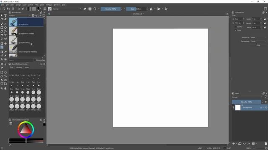
Task: Add a new layer in Layers panel
Action: [234, 144]
